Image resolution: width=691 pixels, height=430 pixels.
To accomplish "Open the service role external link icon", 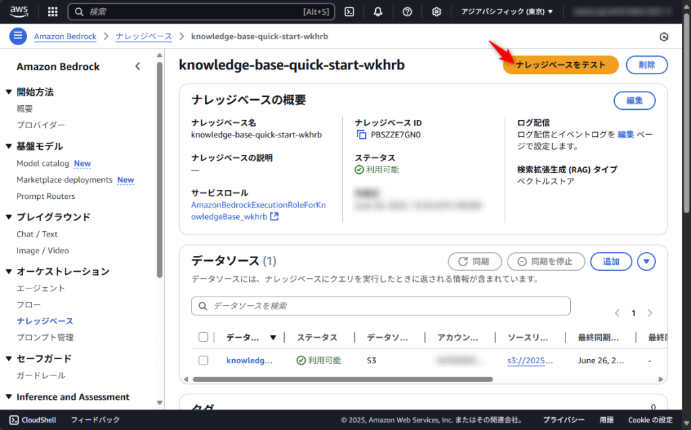I will click(x=274, y=216).
